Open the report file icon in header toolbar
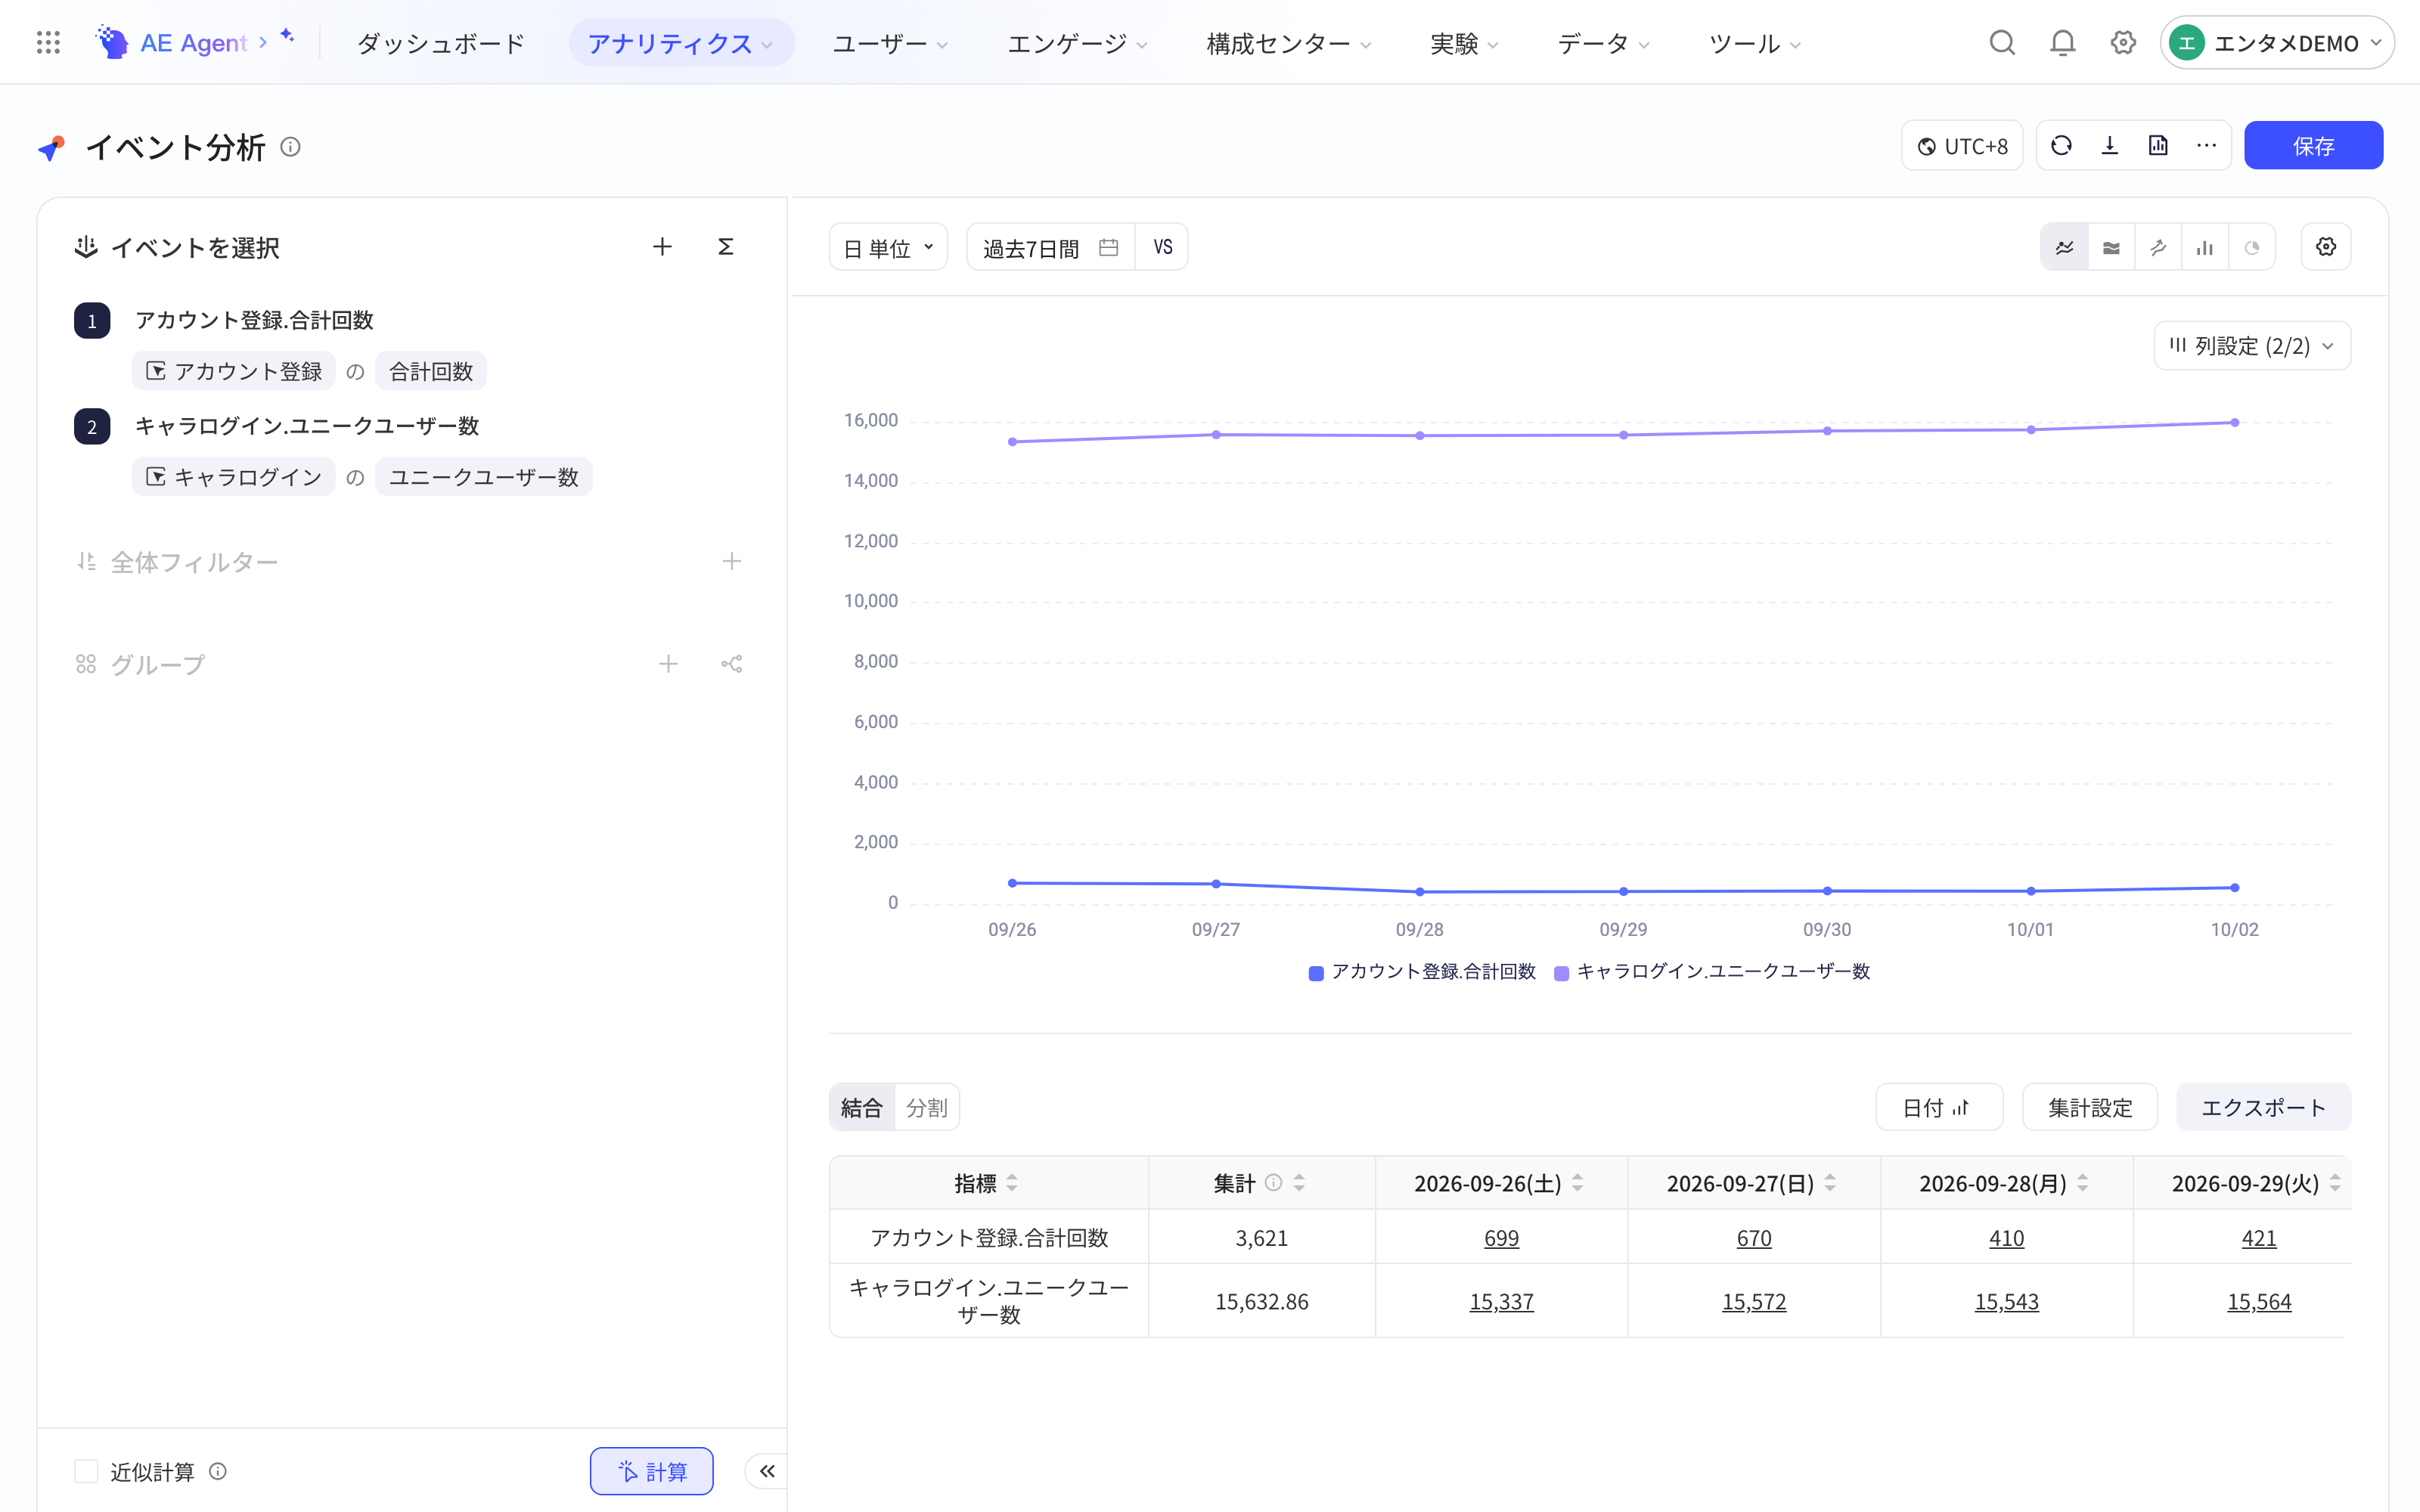Screen dimensions: 2420x1512 click(x=2158, y=146)
